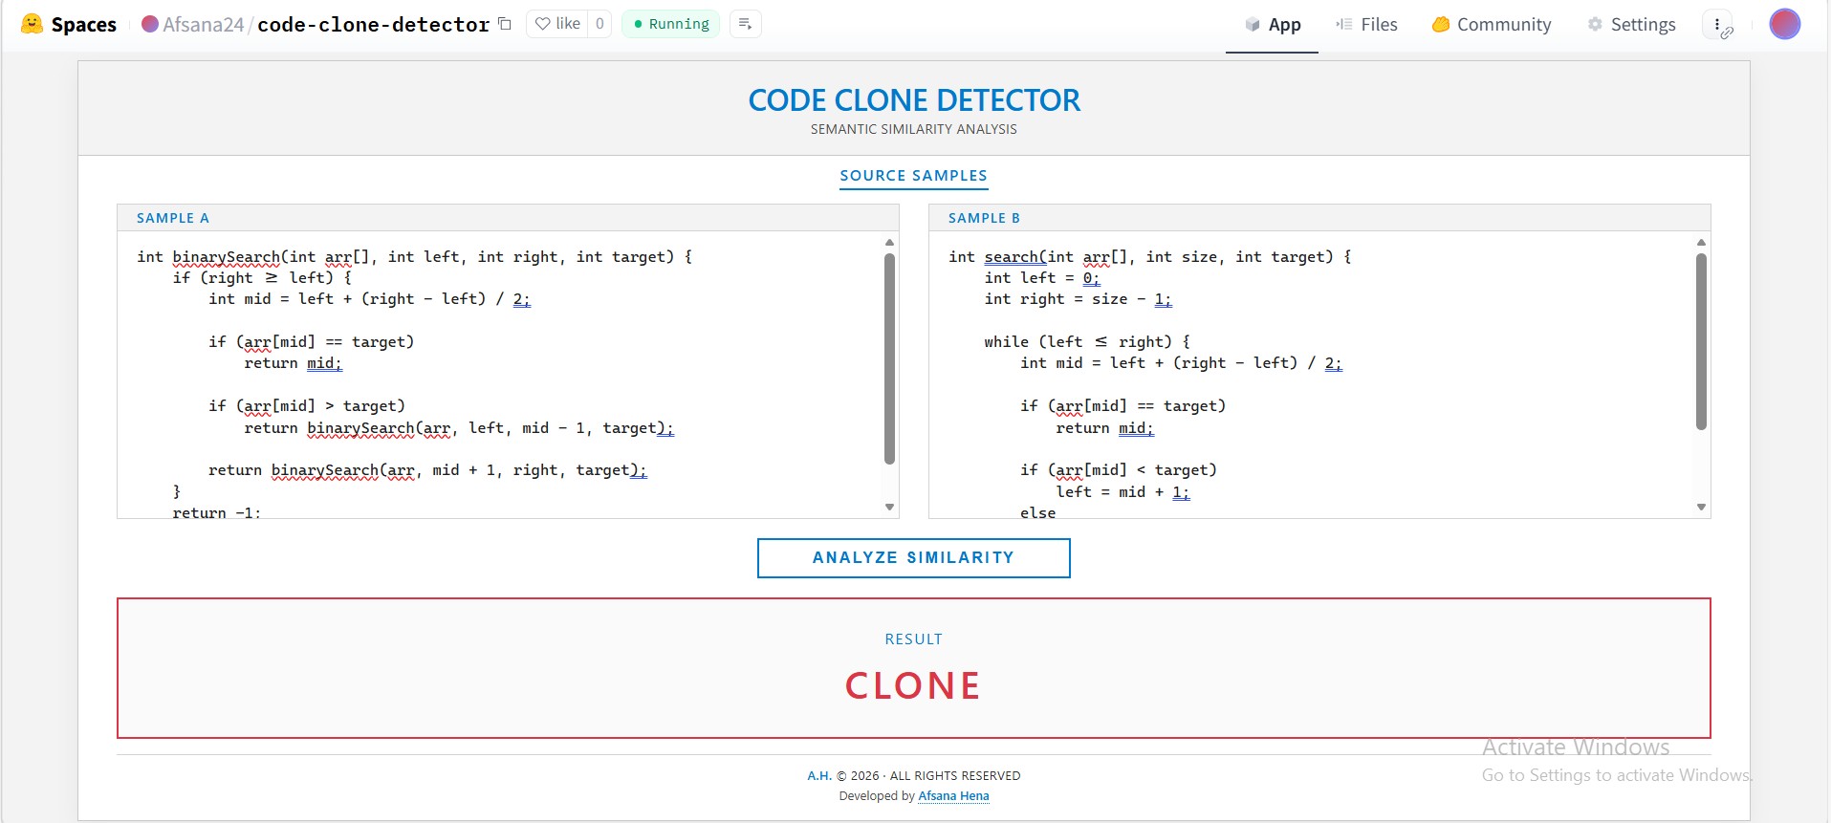
Task: Click the SAMPLE B label
Action: (984, 218)
